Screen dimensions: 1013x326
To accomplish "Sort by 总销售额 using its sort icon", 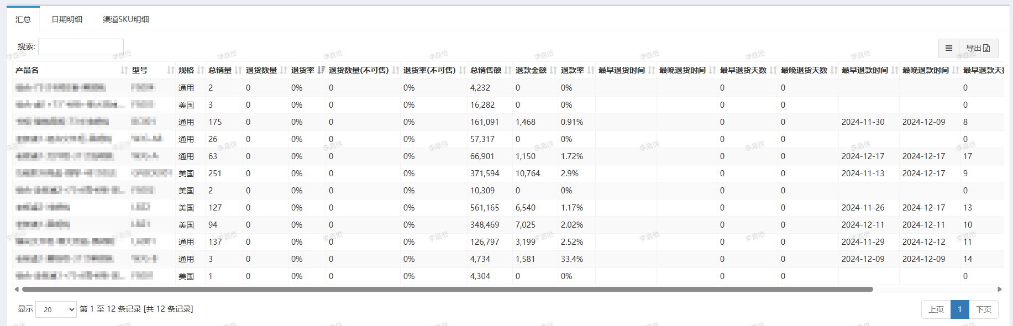I will (508, 70).
